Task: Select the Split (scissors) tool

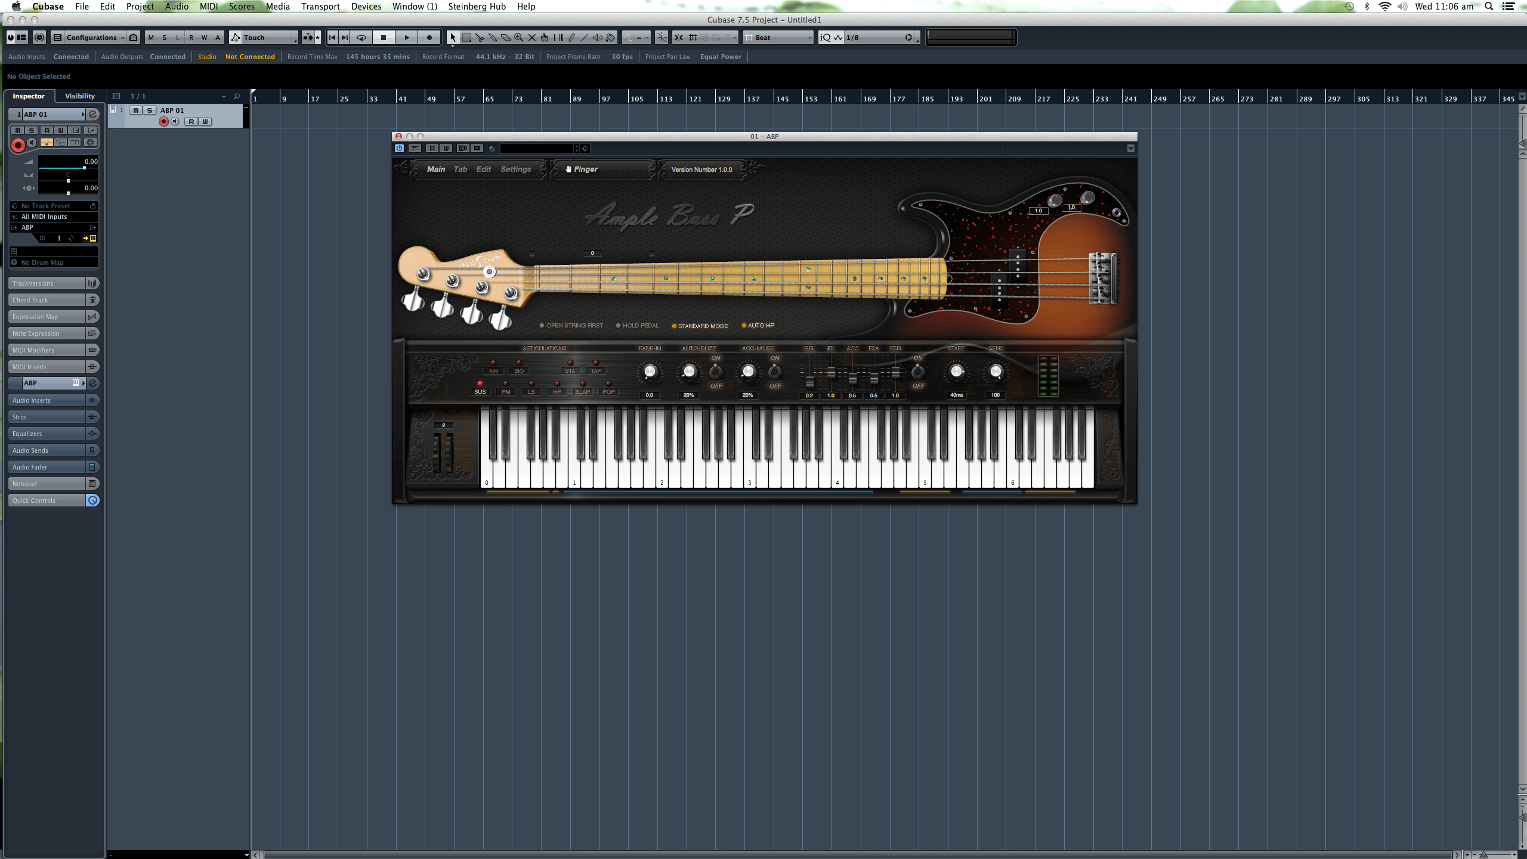Action: [481, 37]
